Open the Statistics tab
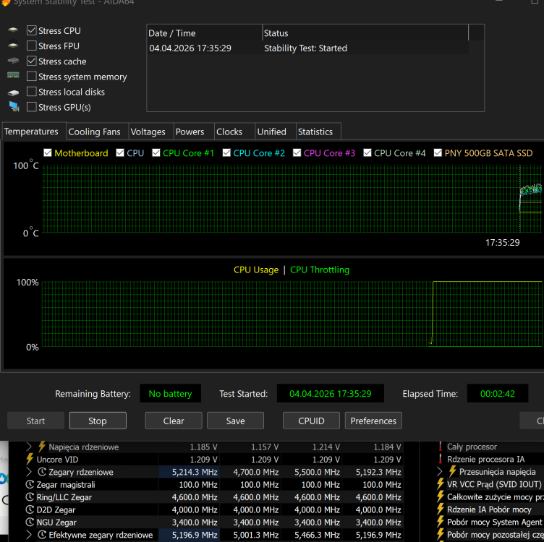Viewport: 544px width, 542px height. tap(315, 132)
